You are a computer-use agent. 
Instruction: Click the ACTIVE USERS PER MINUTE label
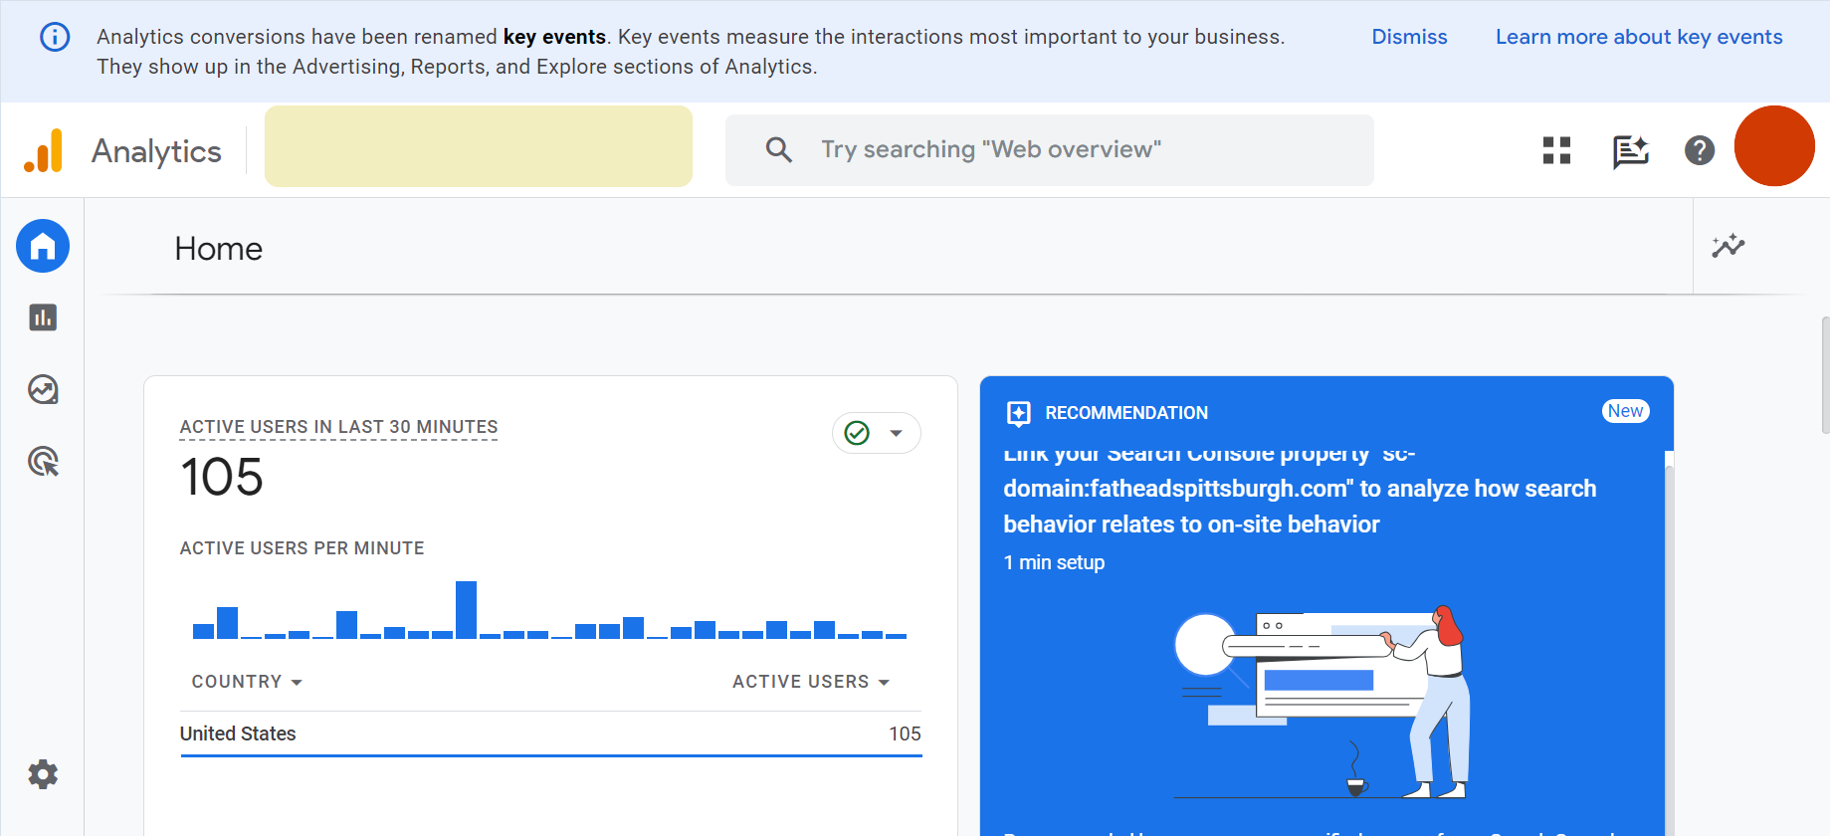[x=303, y=548]
